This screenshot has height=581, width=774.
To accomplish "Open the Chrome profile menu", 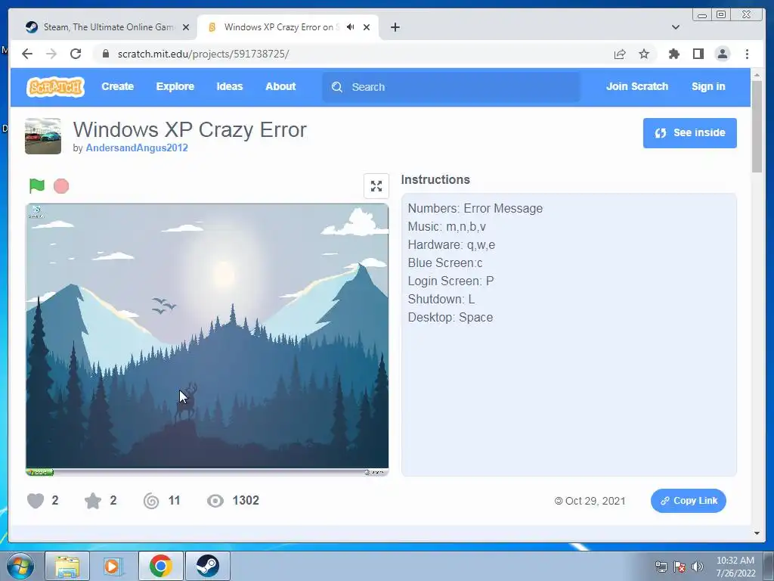I will pyautogui.click(x=722, y=54).
